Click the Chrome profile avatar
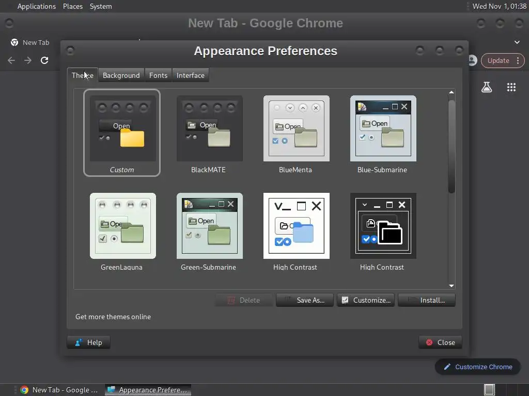Viewport: 529px width, 396px height. pos(472,61)
